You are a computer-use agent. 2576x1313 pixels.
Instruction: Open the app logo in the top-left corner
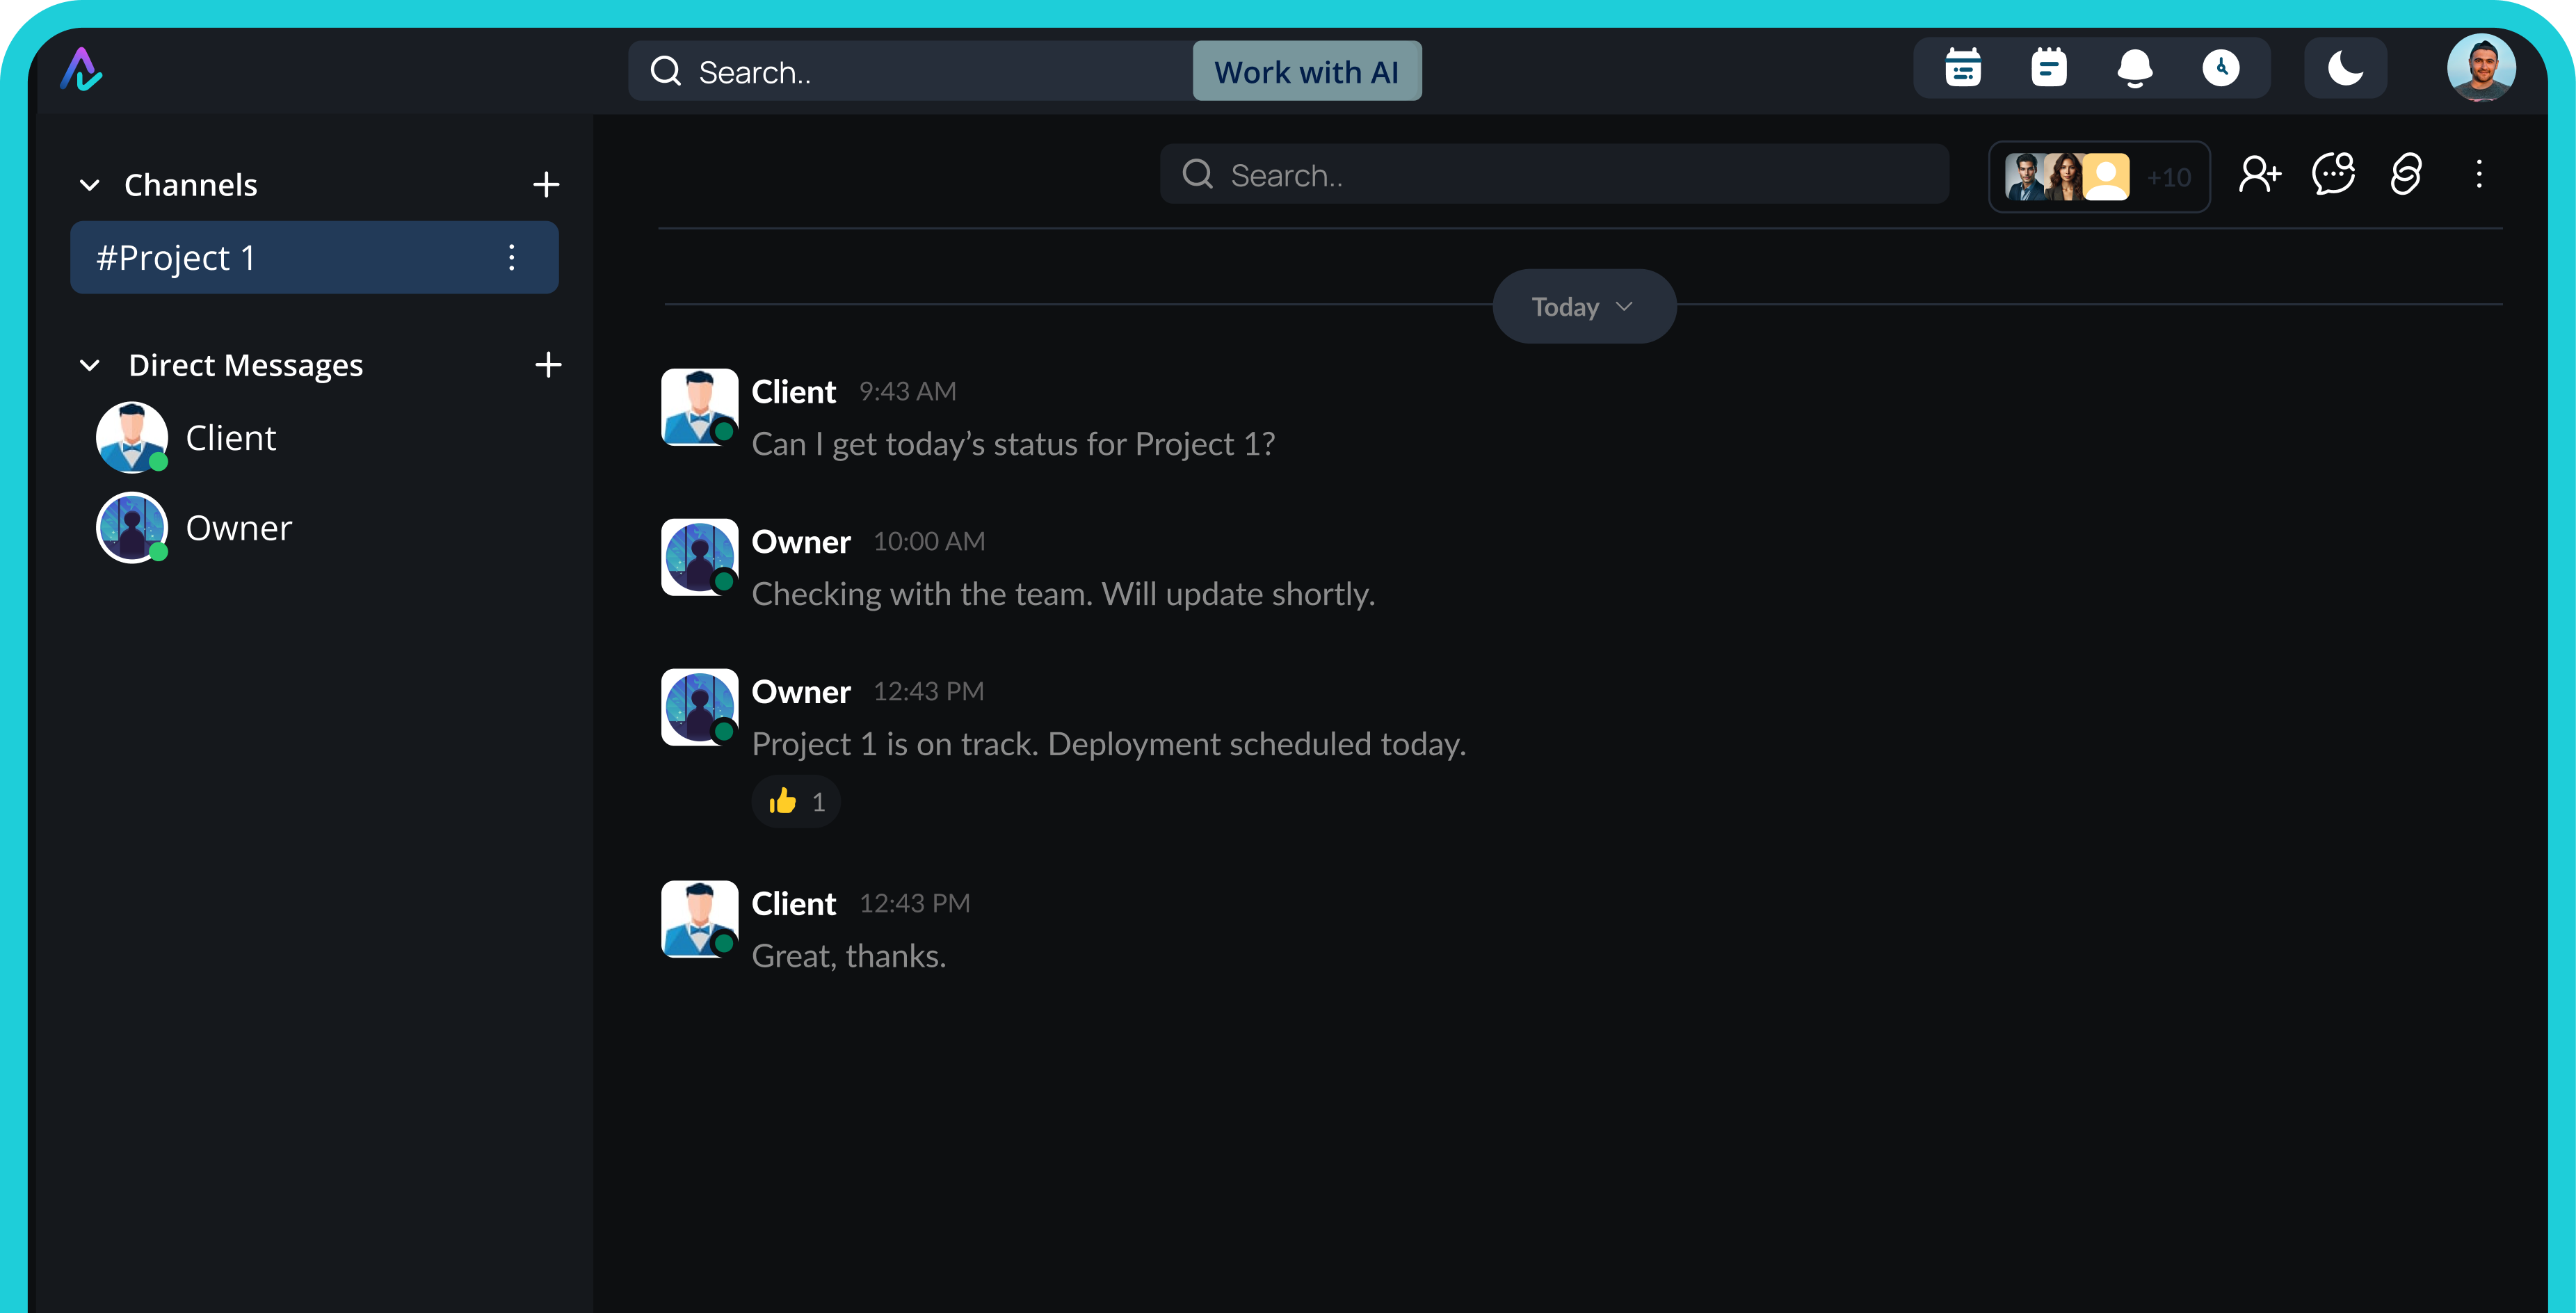[81, 69]
